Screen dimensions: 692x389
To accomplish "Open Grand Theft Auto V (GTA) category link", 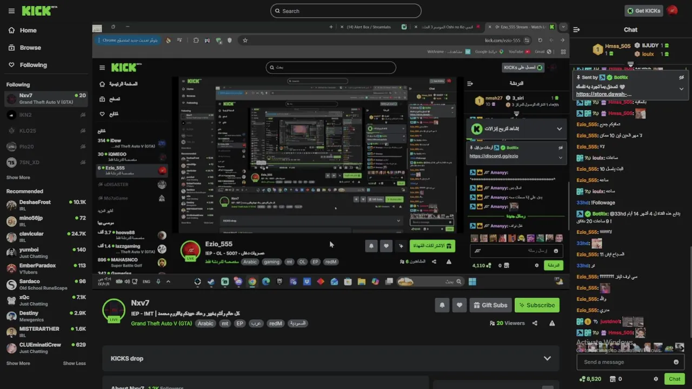I will tap(161, 323).
